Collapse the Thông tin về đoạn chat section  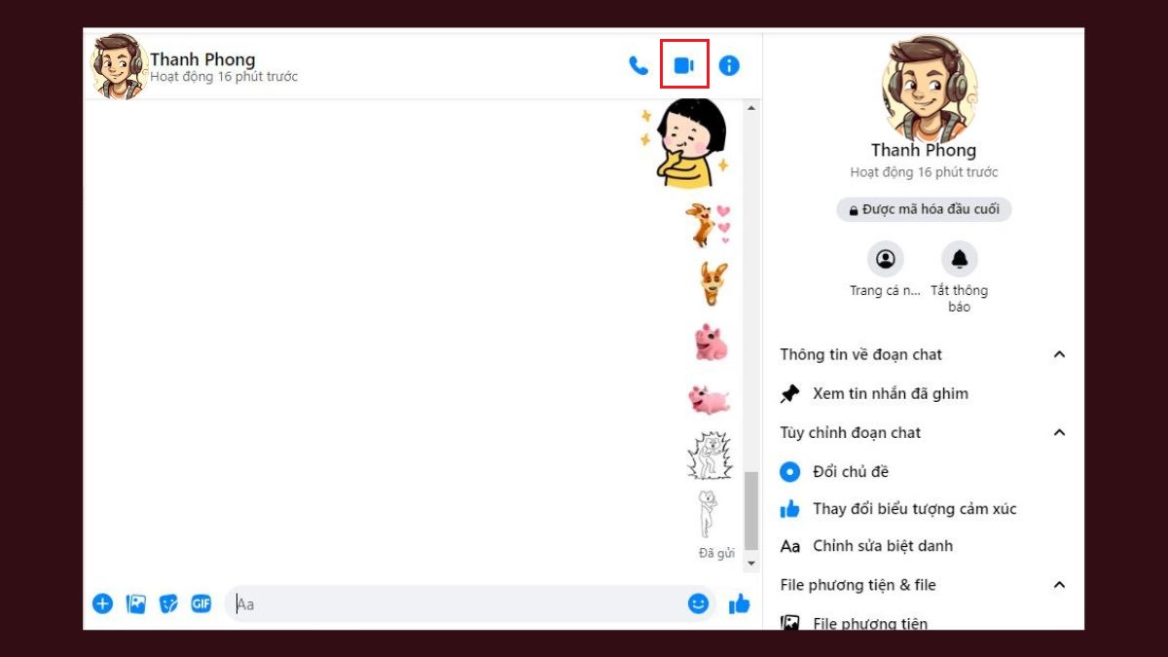point(924,354)
